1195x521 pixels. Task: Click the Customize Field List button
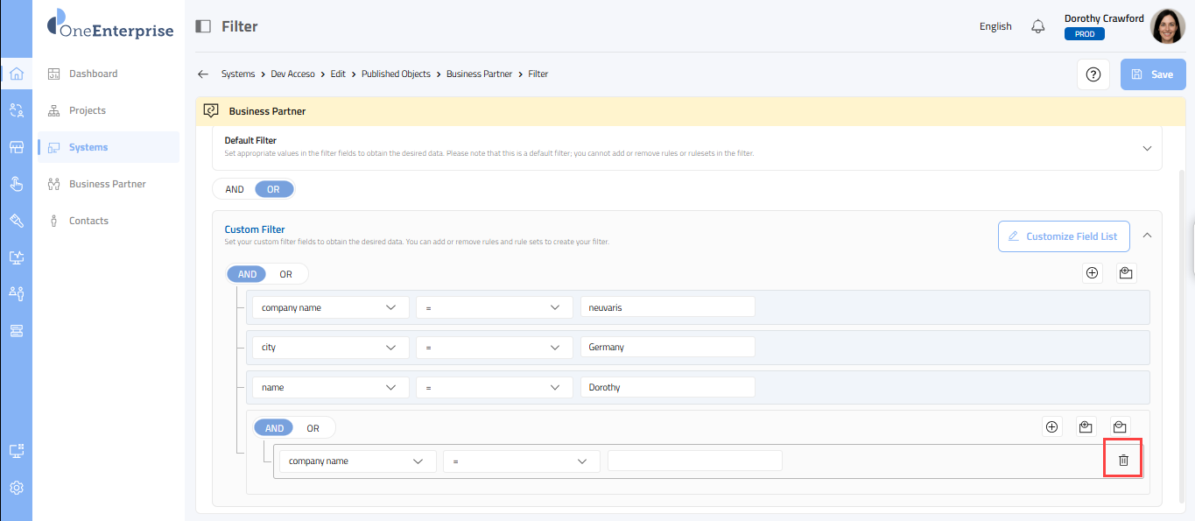(x=1063, y=236)
